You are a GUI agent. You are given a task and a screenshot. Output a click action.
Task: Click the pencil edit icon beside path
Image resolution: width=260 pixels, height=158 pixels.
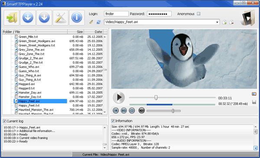pos(91,22)
